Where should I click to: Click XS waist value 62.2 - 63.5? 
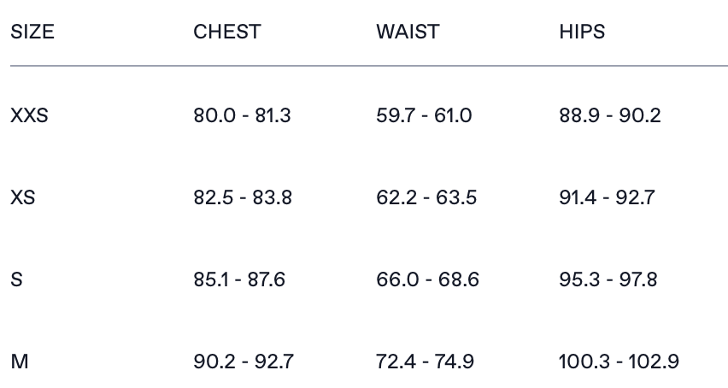426,197
